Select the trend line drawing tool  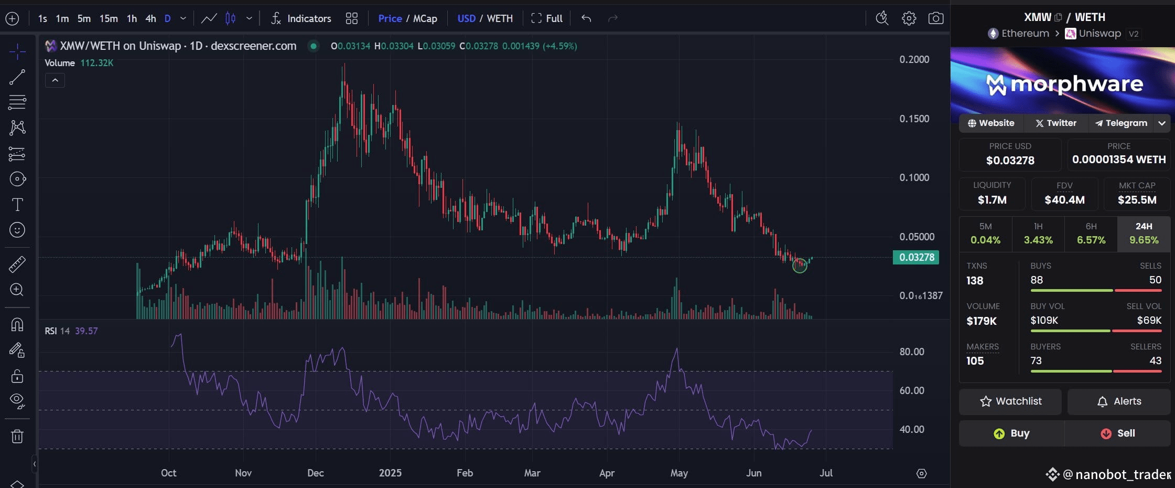pos(17,77)
